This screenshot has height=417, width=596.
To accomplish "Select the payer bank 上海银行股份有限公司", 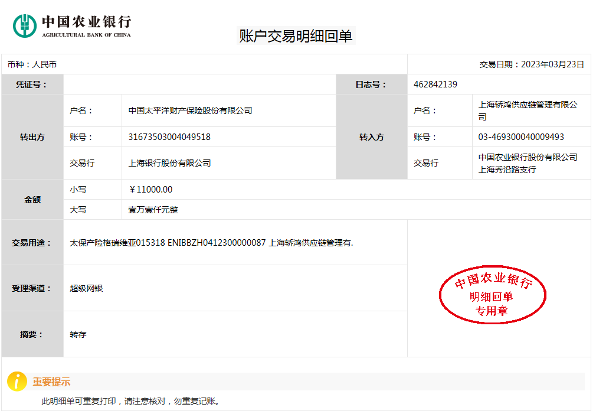I will click(x=169, y=163).
